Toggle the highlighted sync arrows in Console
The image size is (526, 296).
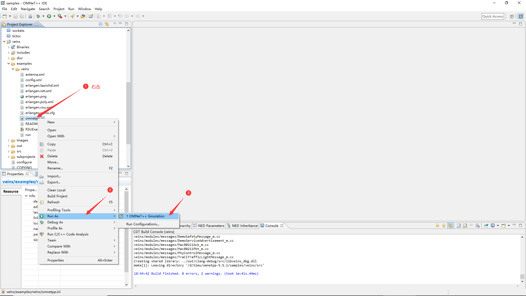pyautogui.click(x=450, y=226)
